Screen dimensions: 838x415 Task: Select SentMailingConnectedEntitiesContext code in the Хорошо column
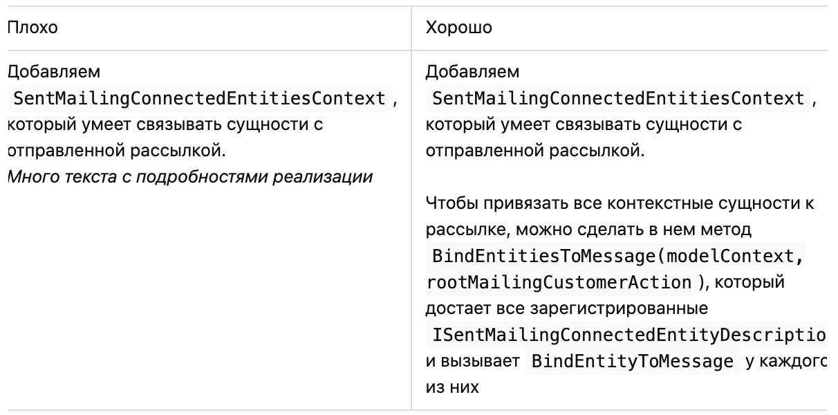coord(619,98)
